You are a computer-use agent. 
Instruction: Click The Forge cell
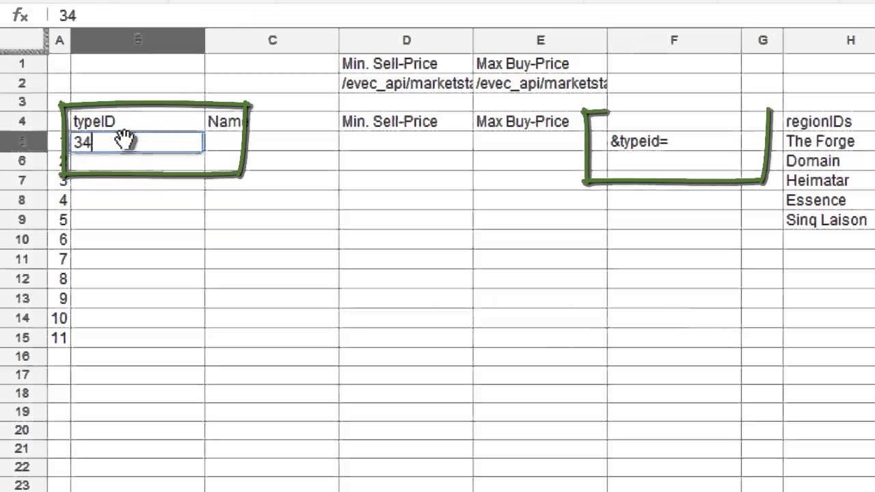(x=829, y=141)
